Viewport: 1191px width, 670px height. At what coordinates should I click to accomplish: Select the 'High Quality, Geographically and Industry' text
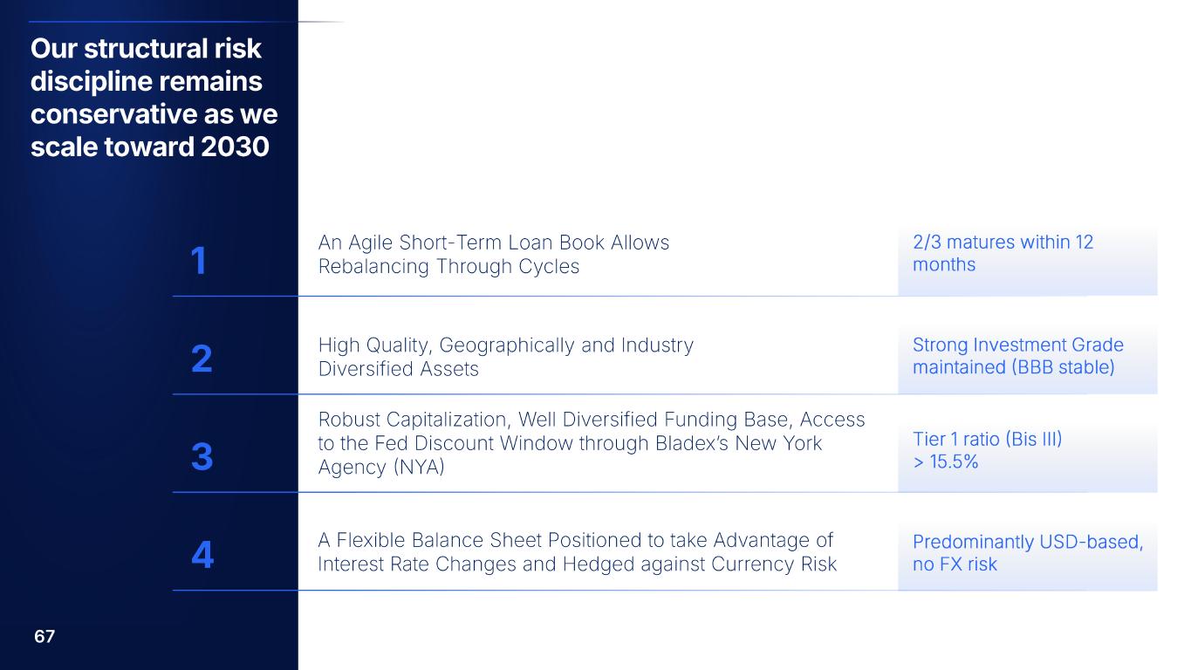(506, 345)
